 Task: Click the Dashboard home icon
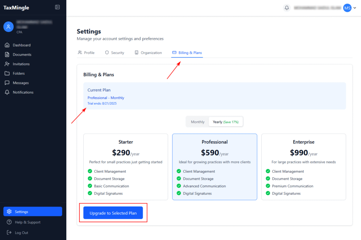pyautogui.click(x=7, y=45)
